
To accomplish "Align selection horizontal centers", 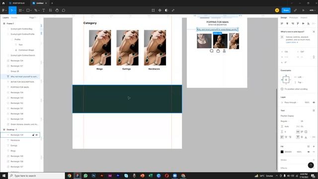I will 287,23.
